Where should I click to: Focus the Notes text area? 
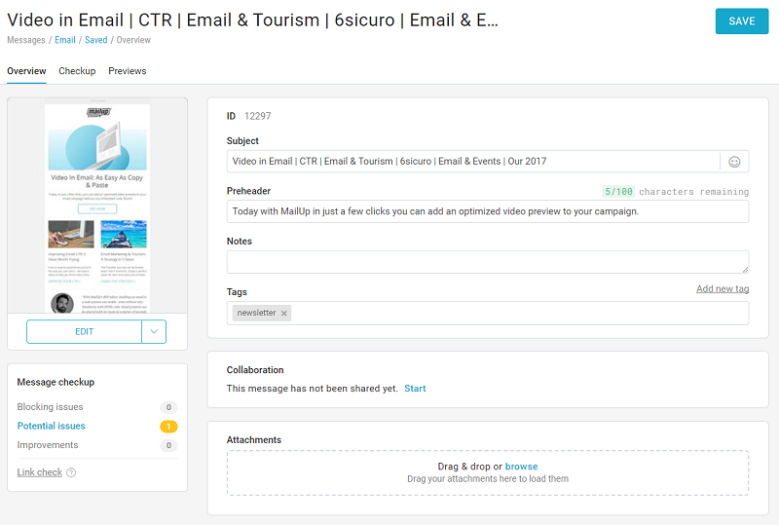click(x=487, y=262)
